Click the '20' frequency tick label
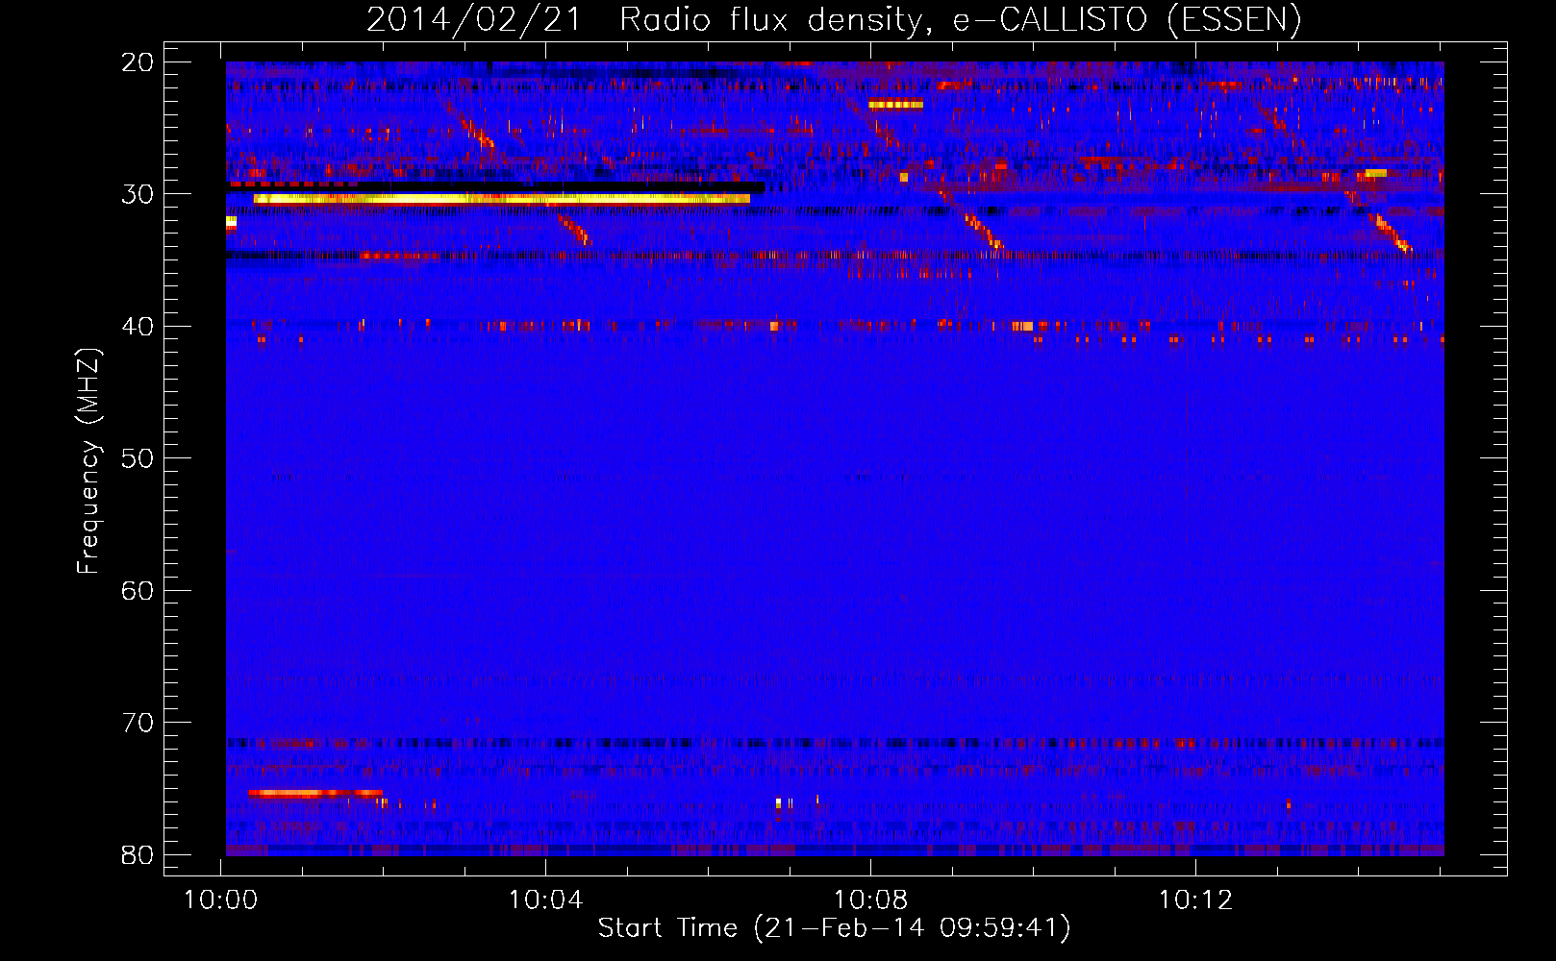This screenshot has width=1556, height=961. (138, 62)
